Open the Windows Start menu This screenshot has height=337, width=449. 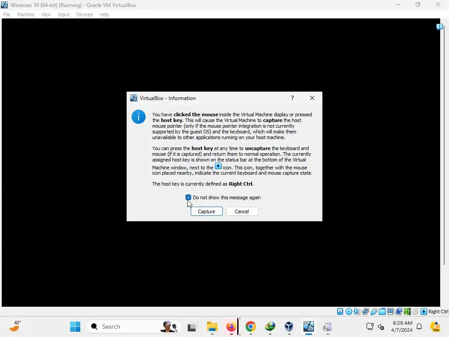pos(75,326)
